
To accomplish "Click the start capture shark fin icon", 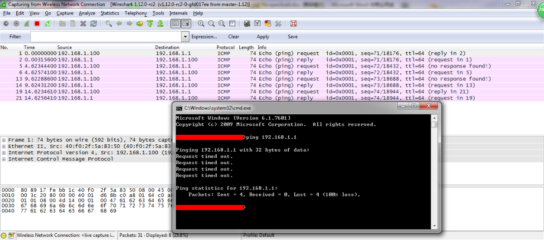I will [x=27, y=23].
